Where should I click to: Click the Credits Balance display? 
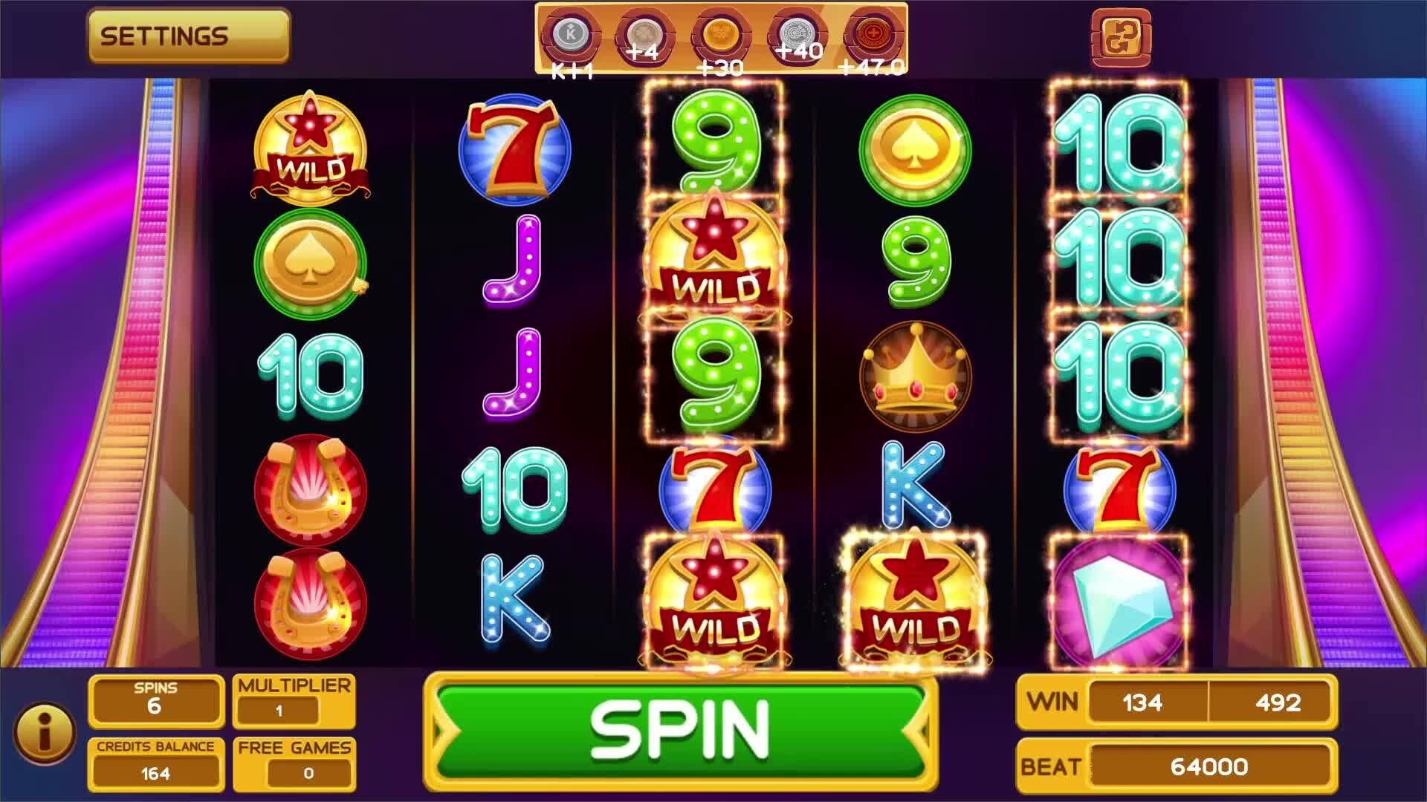[156, 763]
